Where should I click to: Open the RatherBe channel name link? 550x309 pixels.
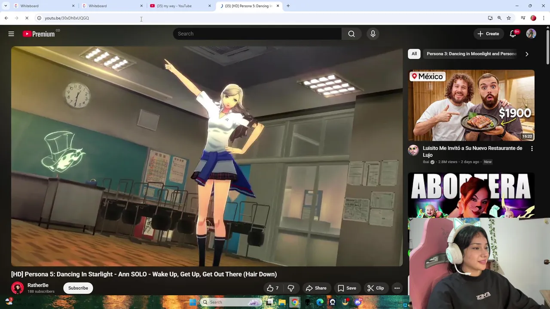(38, 285)
